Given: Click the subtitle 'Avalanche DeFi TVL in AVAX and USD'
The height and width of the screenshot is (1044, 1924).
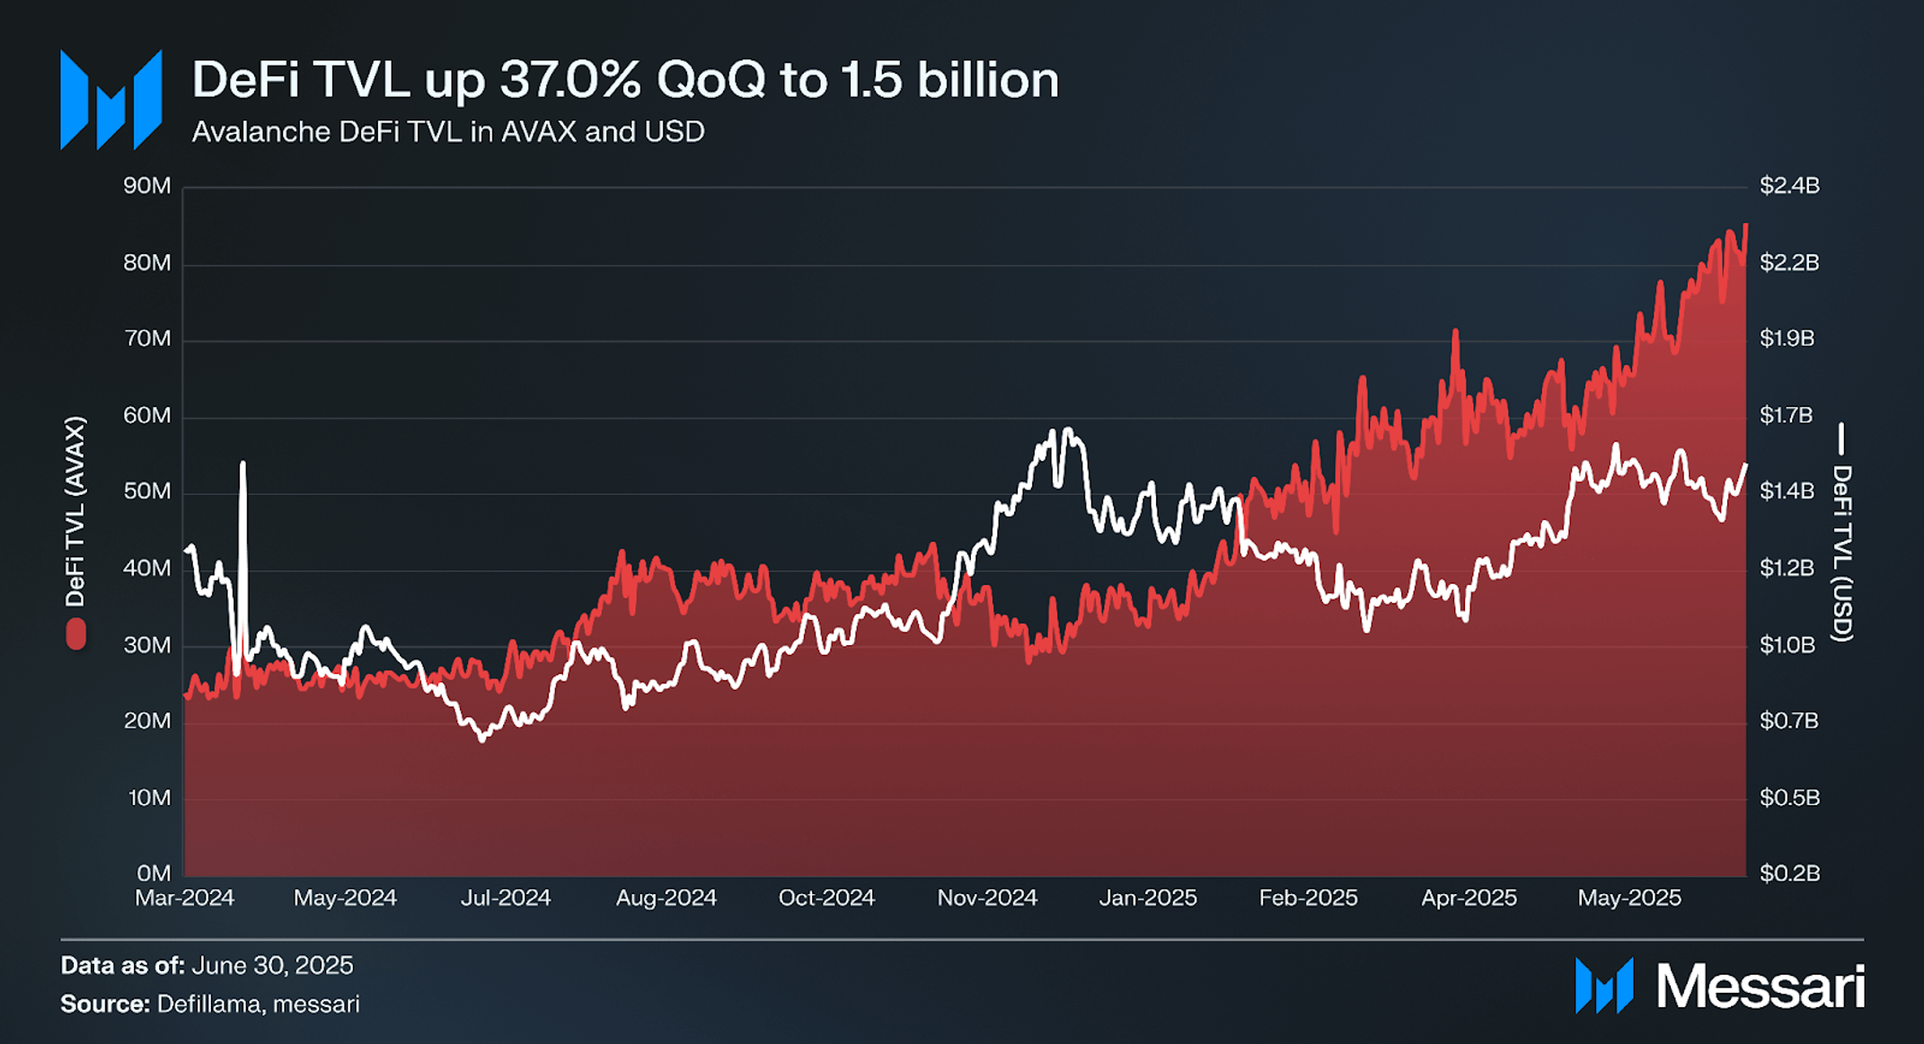Looking at the screenshot, I should [x=448, y=132].
